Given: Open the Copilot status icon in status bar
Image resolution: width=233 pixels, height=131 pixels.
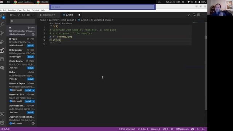Looking at the screenshot, I should coord(193,129).
